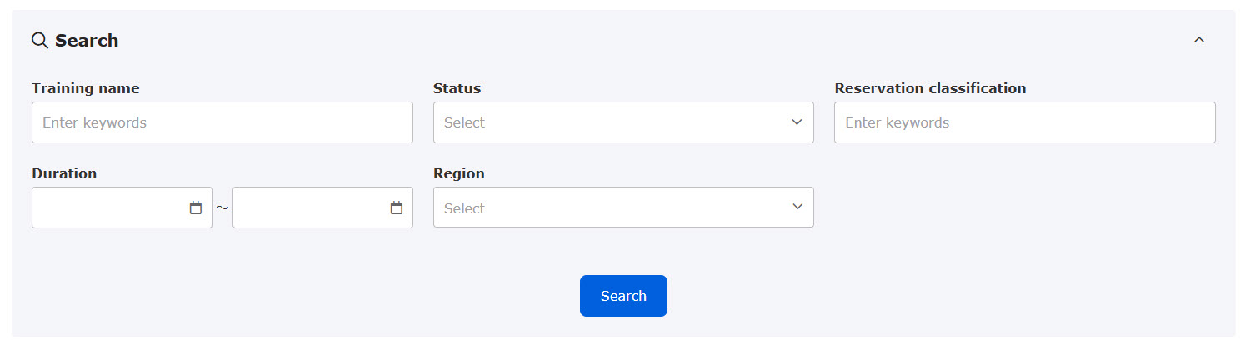Click the Status label text
Image resolution: width=1245 pixels, height=345 pixels.
click(x=457, y=88)
